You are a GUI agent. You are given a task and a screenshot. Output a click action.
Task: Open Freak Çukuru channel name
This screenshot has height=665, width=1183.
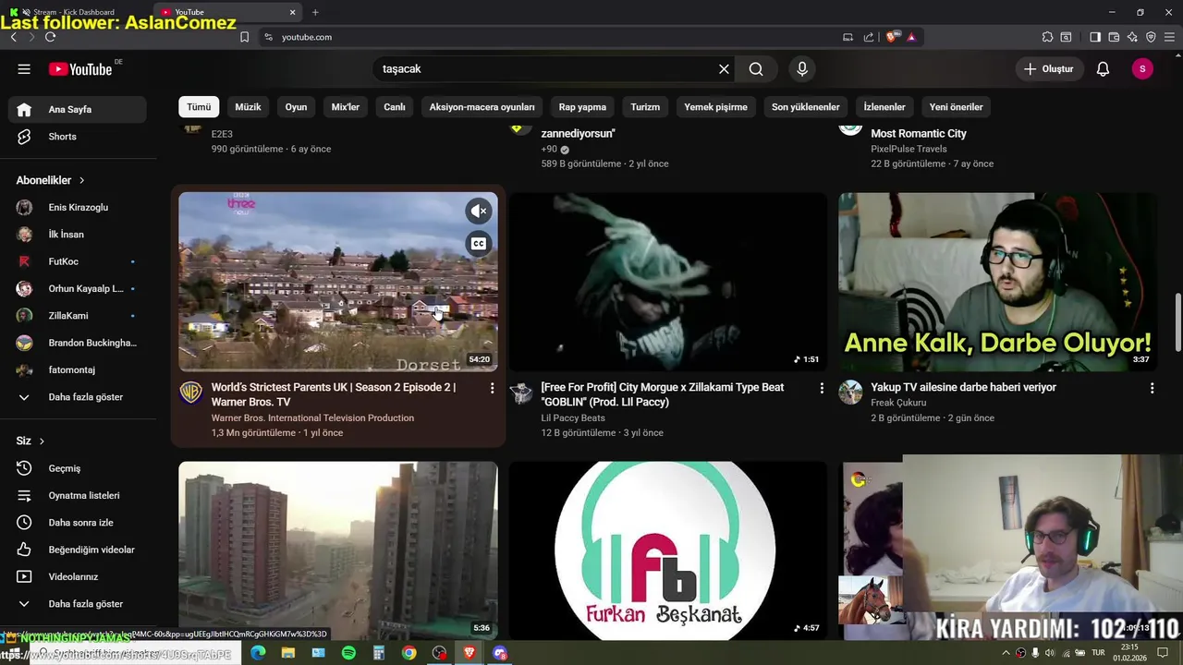tap(898, 403)
